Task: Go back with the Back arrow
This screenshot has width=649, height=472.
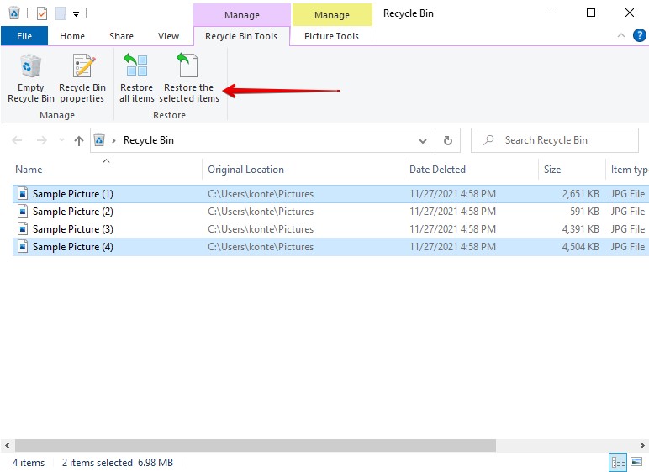Action: (x=17, y=140)
